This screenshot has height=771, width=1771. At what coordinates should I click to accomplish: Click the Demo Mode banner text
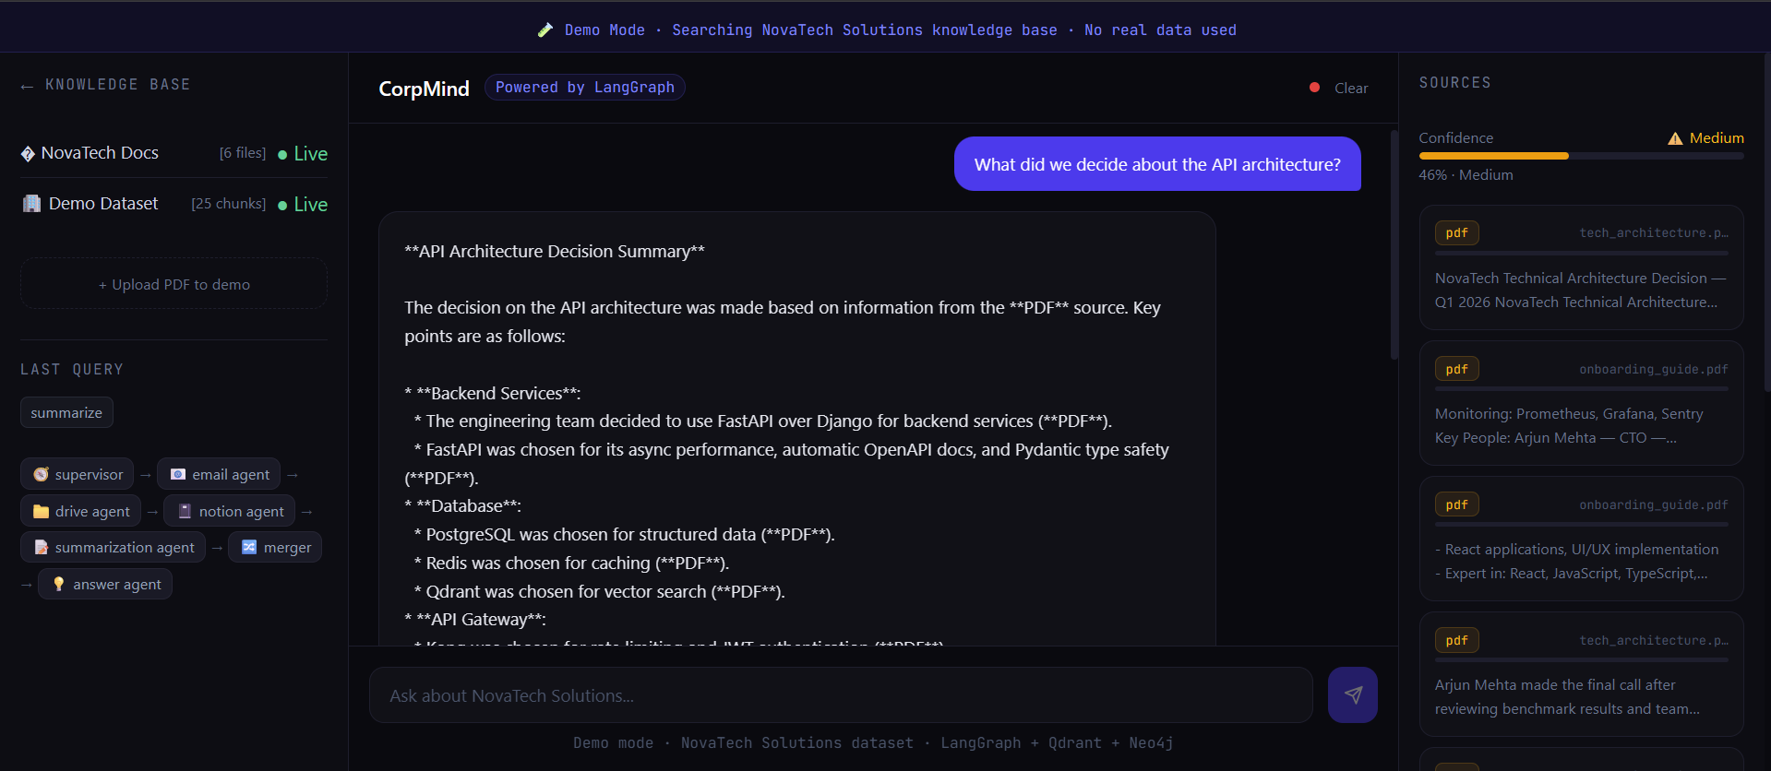[x=901, y=30]
